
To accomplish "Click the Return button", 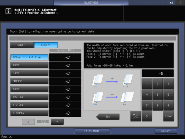I will pos(166,131).
